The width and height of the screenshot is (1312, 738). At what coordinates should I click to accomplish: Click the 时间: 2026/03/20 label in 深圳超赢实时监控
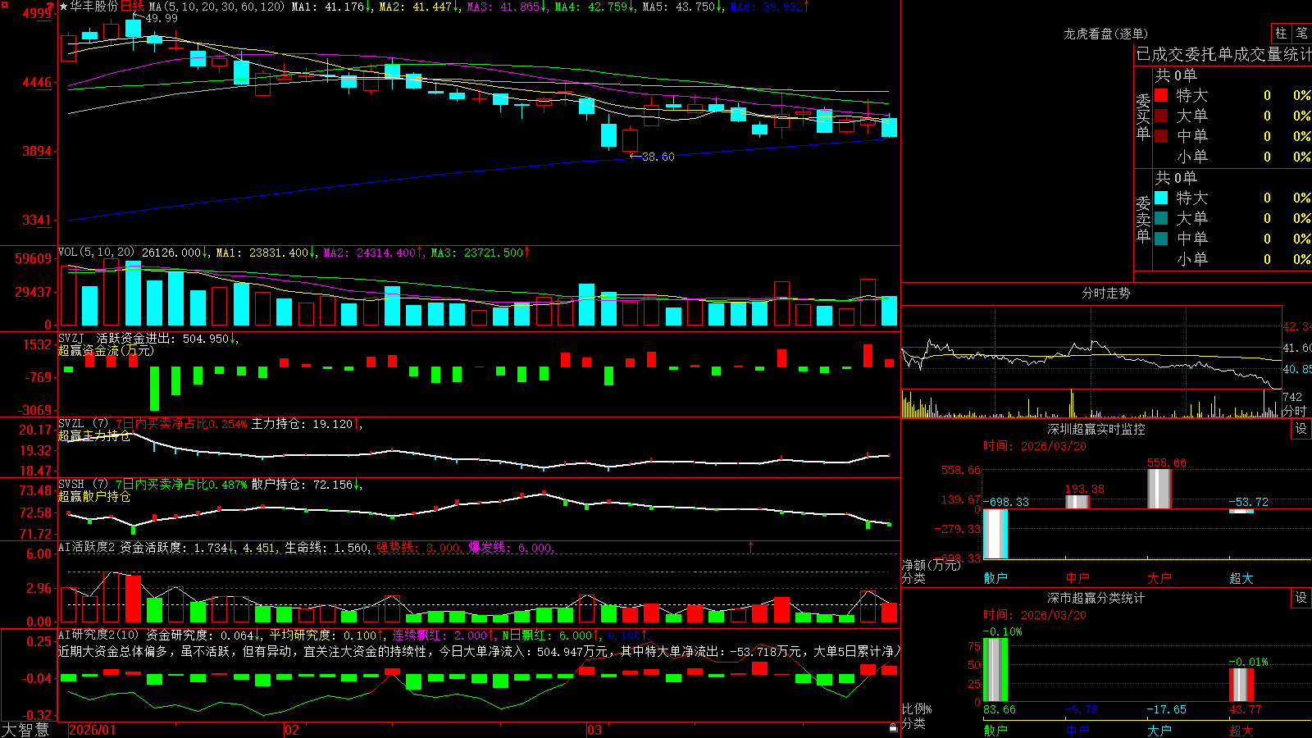click(x=1035, y=446)
